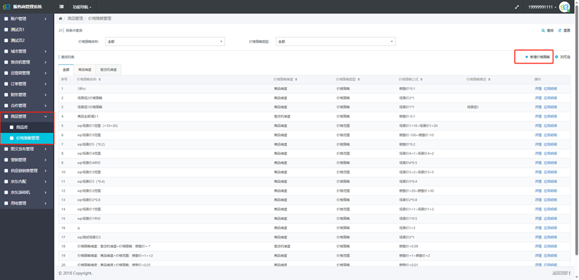The height and width of the screenshot is (280, 579).
Task: Click the cell text xqr场景价5范围
Action: [x=88, y=135]
